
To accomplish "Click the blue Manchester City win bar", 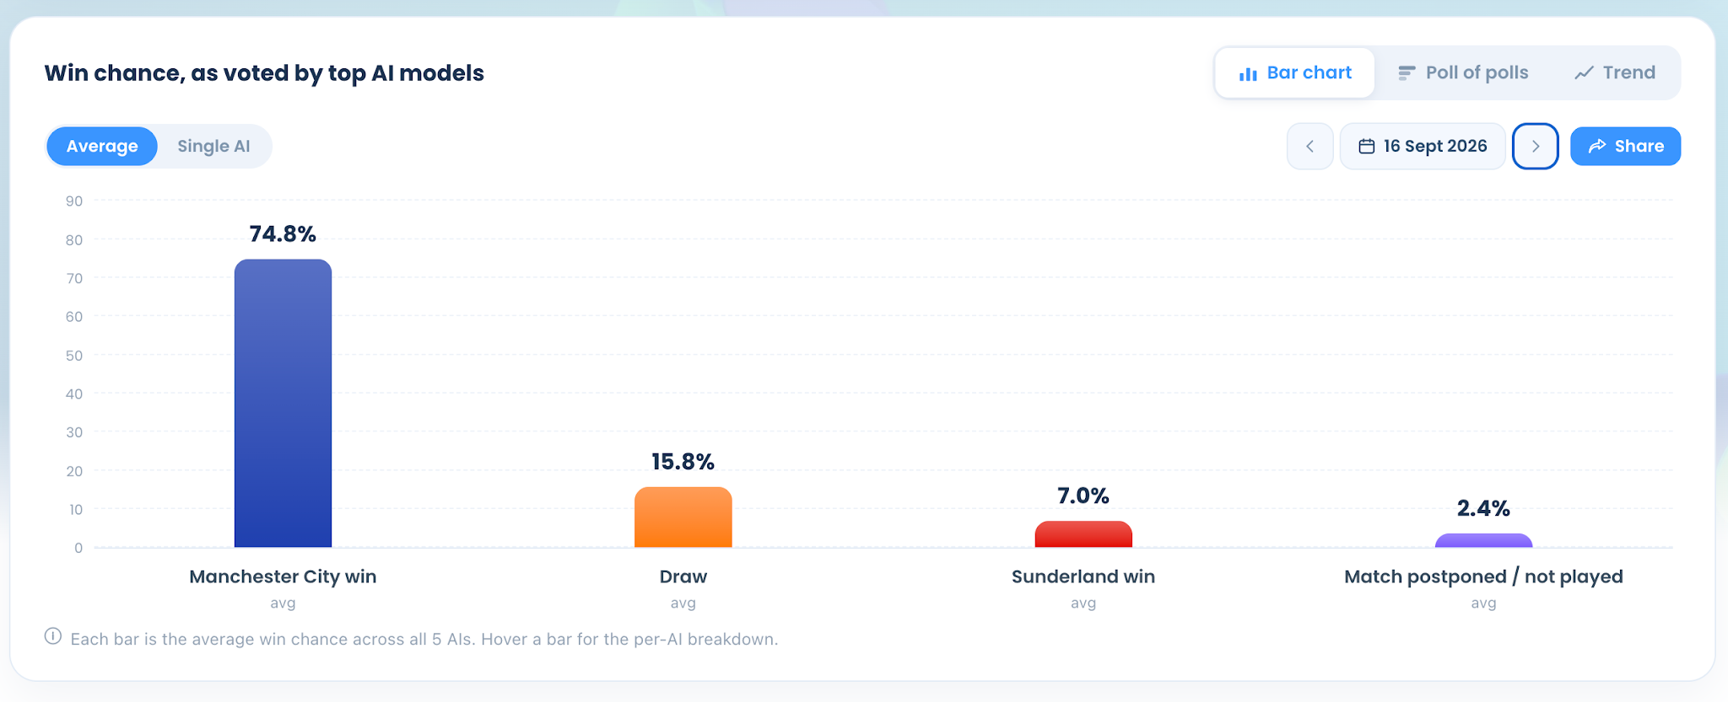I will click(x=283, y=404).
